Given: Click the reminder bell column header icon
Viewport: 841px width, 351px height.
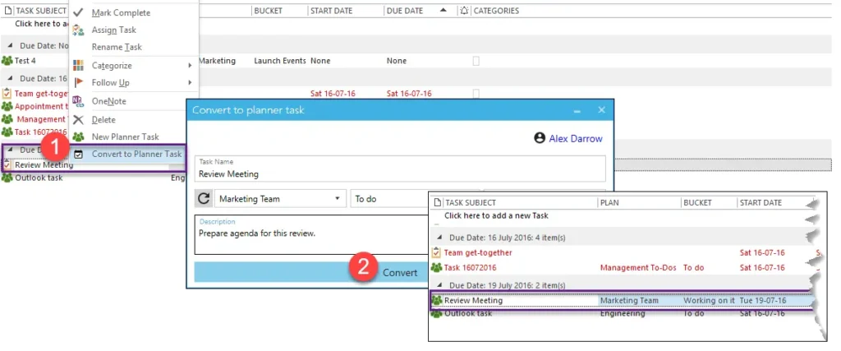Looking at the screenshot, I should pos(465,11).
